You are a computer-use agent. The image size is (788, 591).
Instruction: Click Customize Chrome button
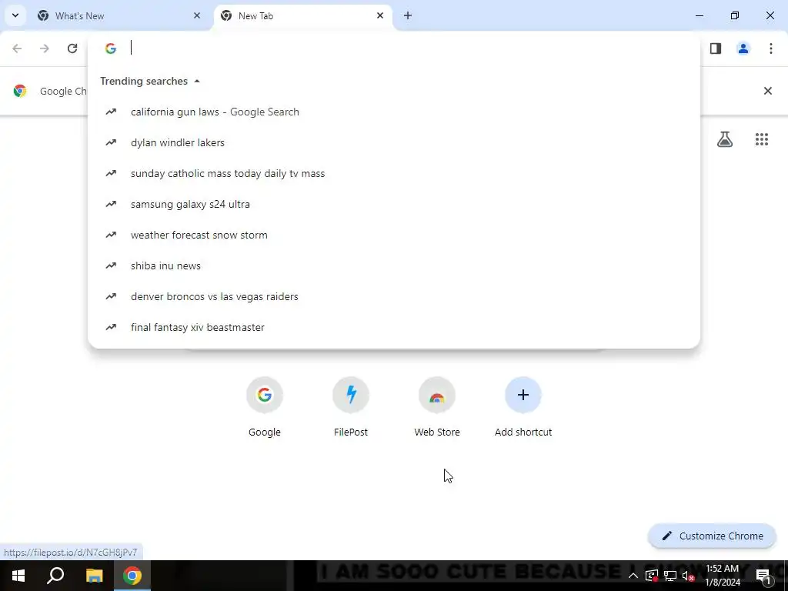pyautogui.click(x=712, y=536)
